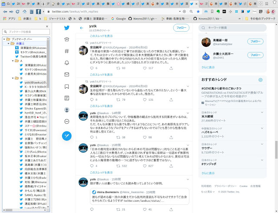
Task: Open options chevron for ハズキルーペ trend
Action: (262, 128)
